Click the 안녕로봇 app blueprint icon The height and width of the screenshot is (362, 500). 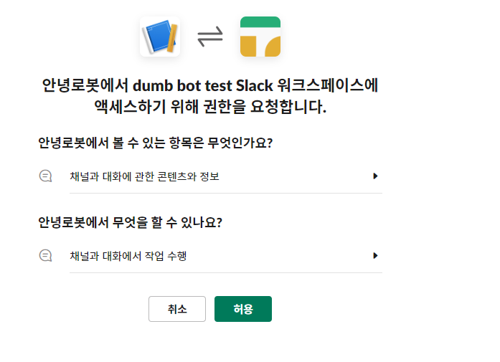coord(160,37)
